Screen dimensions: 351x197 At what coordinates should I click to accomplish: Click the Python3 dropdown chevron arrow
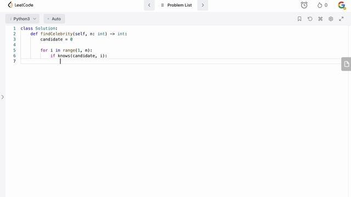pos(35,19)
